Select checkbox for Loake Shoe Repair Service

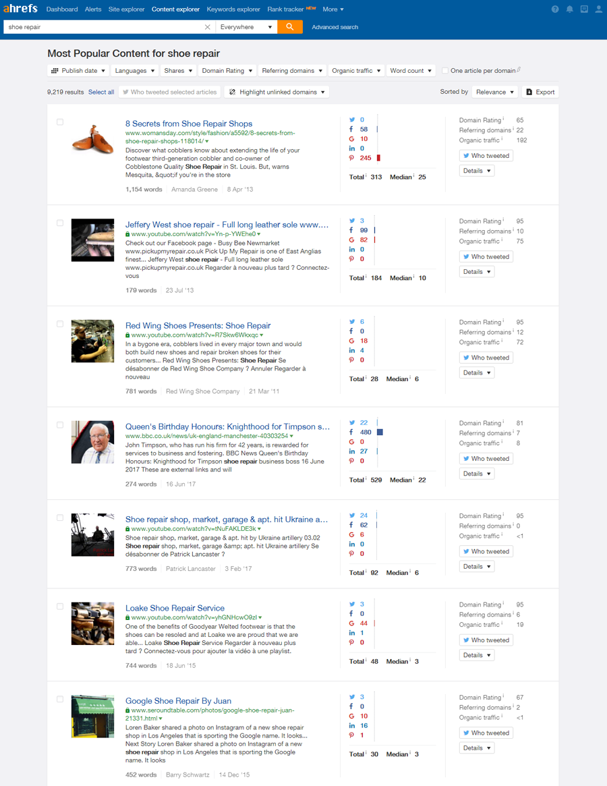tap(60, 607)
